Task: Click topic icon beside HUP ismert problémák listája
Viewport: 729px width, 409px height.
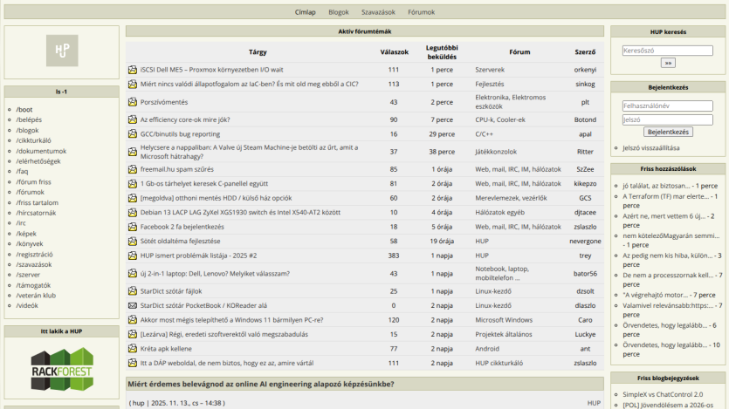Action: coord(133,256)
